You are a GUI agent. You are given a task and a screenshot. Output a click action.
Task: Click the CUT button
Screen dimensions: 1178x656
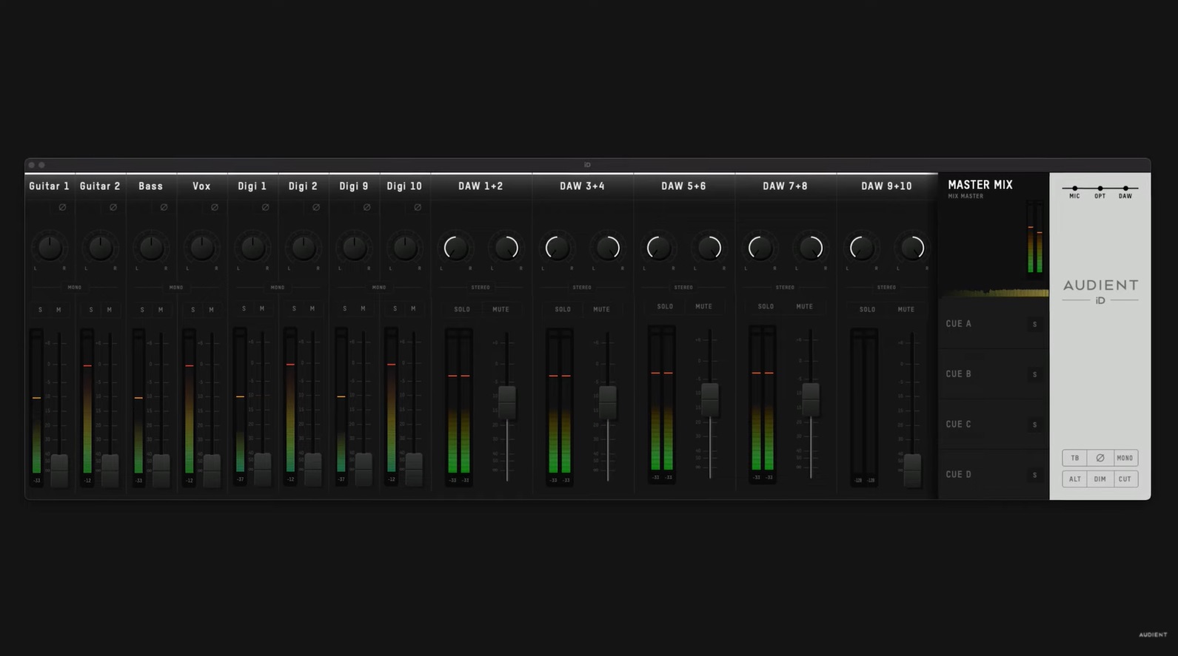tap(1125, 479)
